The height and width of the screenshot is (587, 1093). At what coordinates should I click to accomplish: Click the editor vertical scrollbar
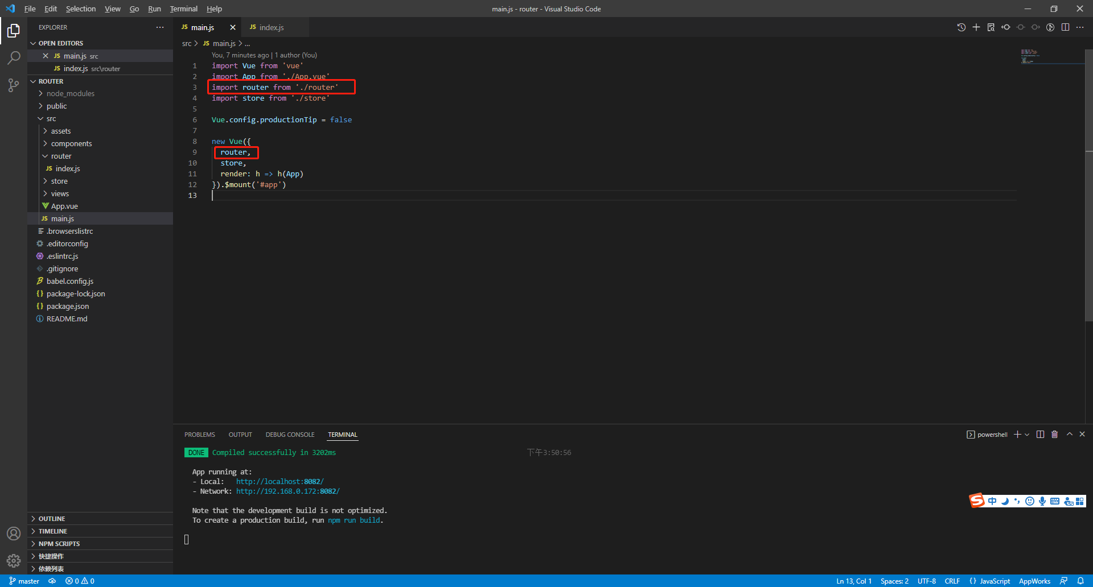1088,186
